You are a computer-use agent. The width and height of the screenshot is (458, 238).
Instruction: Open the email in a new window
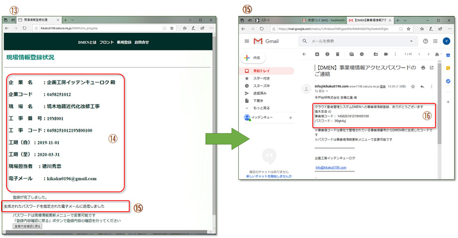(x=432, y=67)
